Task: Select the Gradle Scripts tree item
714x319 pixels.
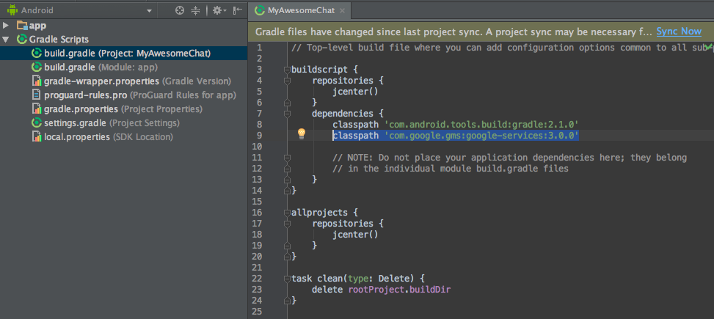Action: point(59,39)
